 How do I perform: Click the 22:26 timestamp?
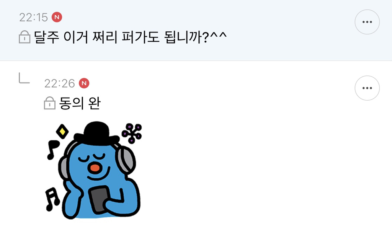59,83
